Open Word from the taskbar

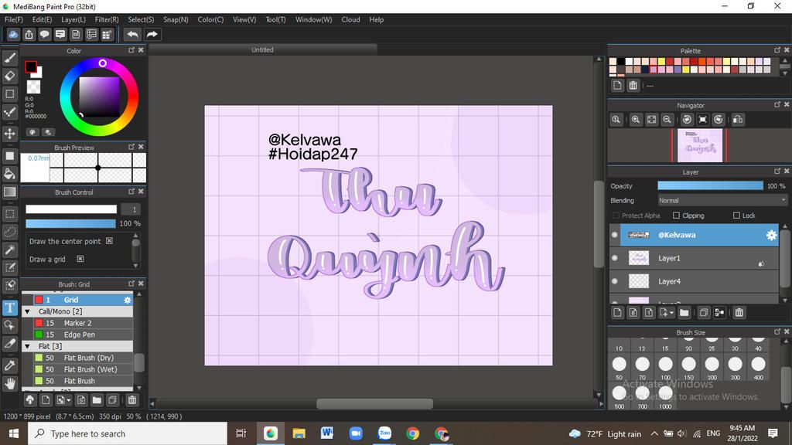click(x=327, y=433)
